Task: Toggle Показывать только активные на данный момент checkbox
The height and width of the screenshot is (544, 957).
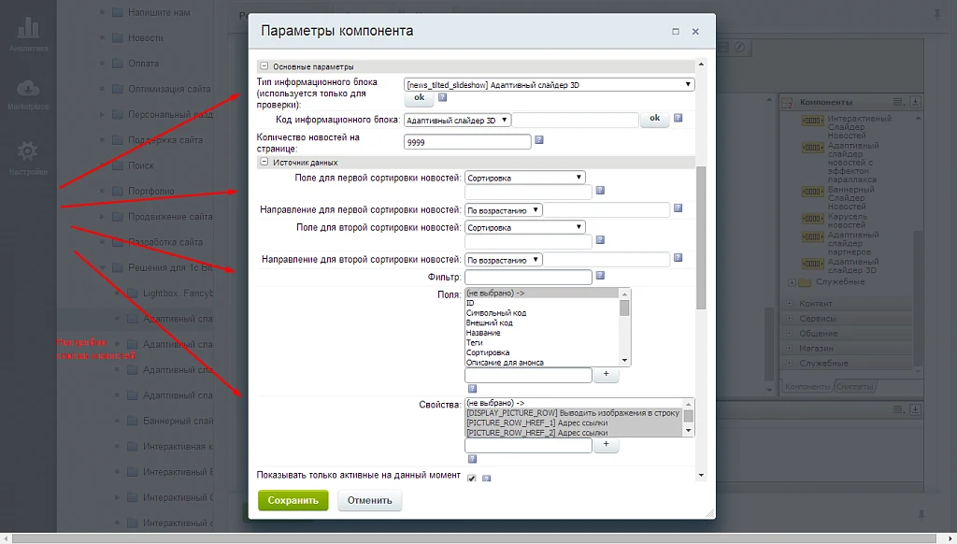Action: point(472,478)
